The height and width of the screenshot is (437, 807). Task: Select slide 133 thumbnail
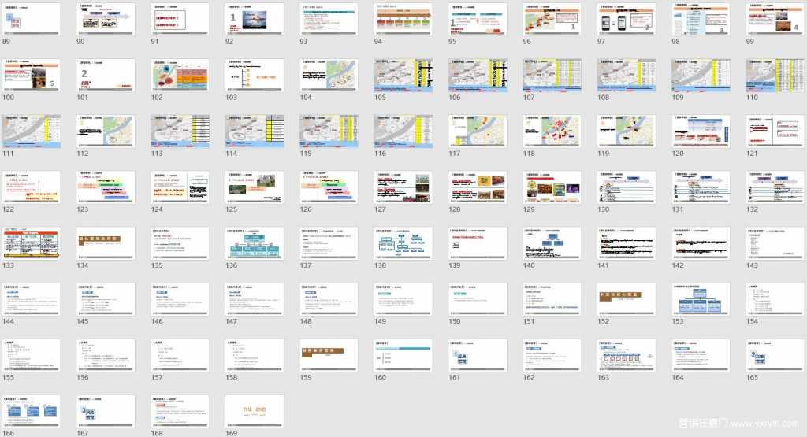[x=30, y=243]
